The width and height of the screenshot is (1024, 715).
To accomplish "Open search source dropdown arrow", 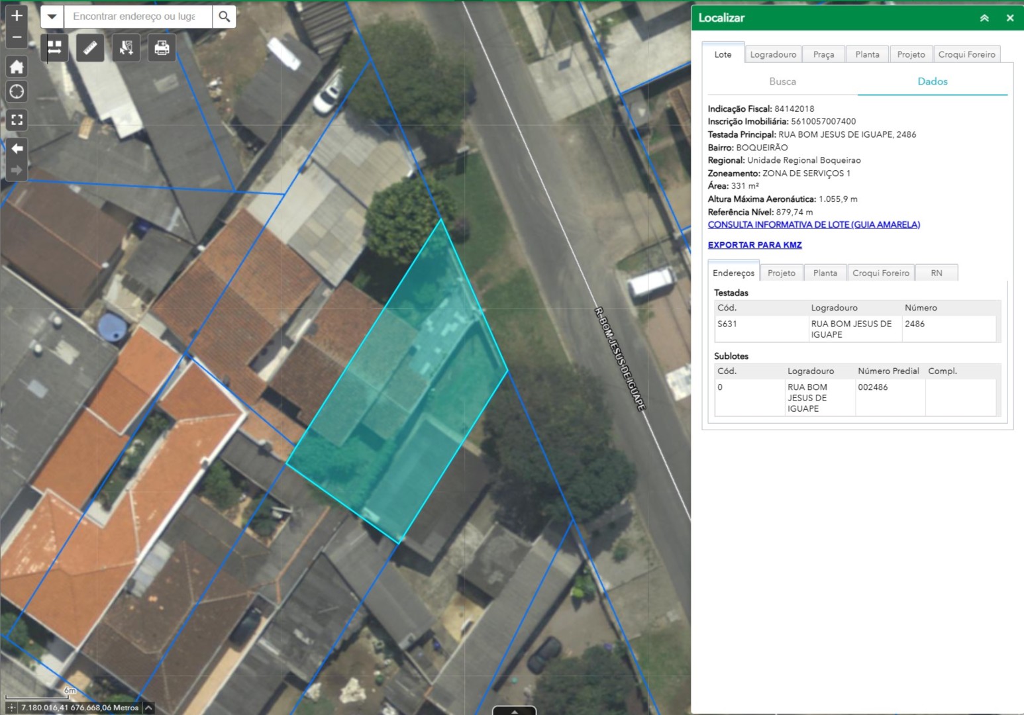I will pyautogui.click(x=52, y=17).
